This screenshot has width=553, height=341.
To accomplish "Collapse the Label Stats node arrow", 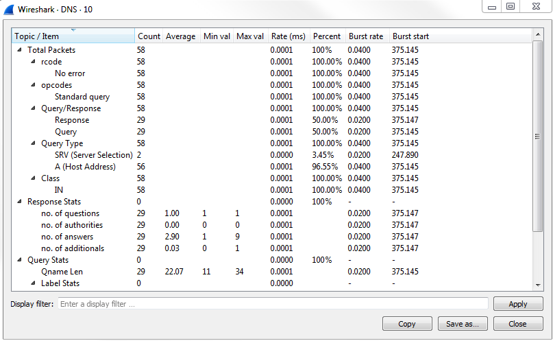I will [33, 283].
